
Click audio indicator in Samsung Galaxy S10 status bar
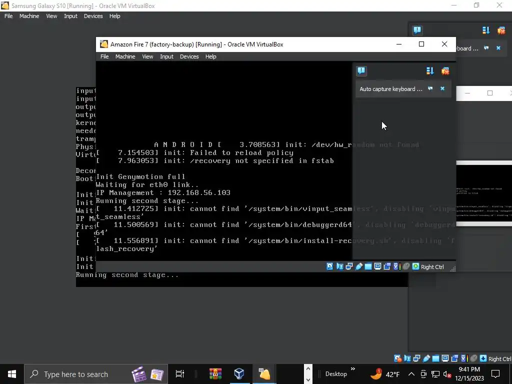click(407, 358)
